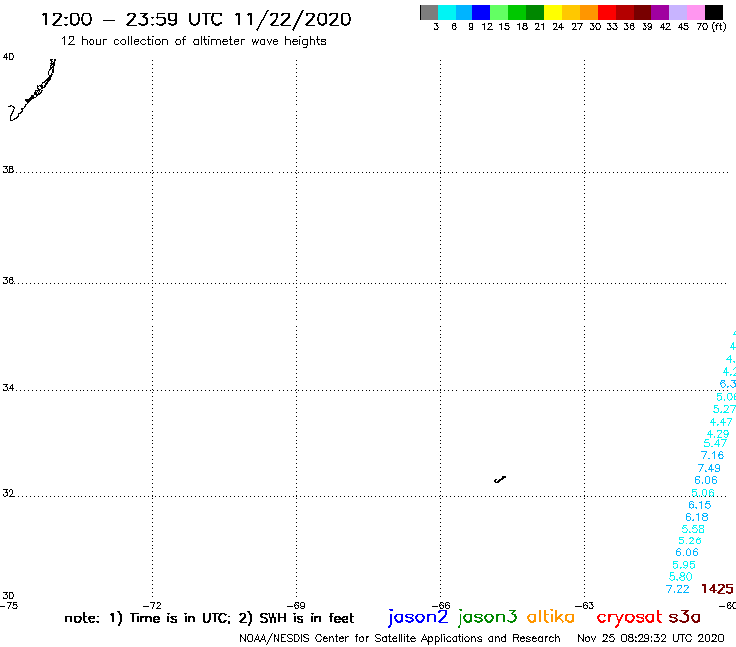Select the 'altika' satellite label
Image resolution: width=736 pixels, height=647 pixels.
point(551,617)
